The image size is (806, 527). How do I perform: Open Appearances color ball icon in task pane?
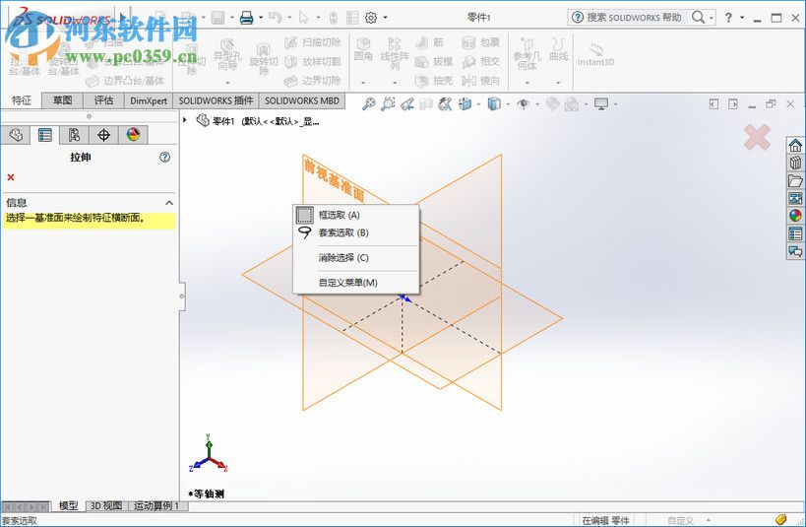point(795,216)
